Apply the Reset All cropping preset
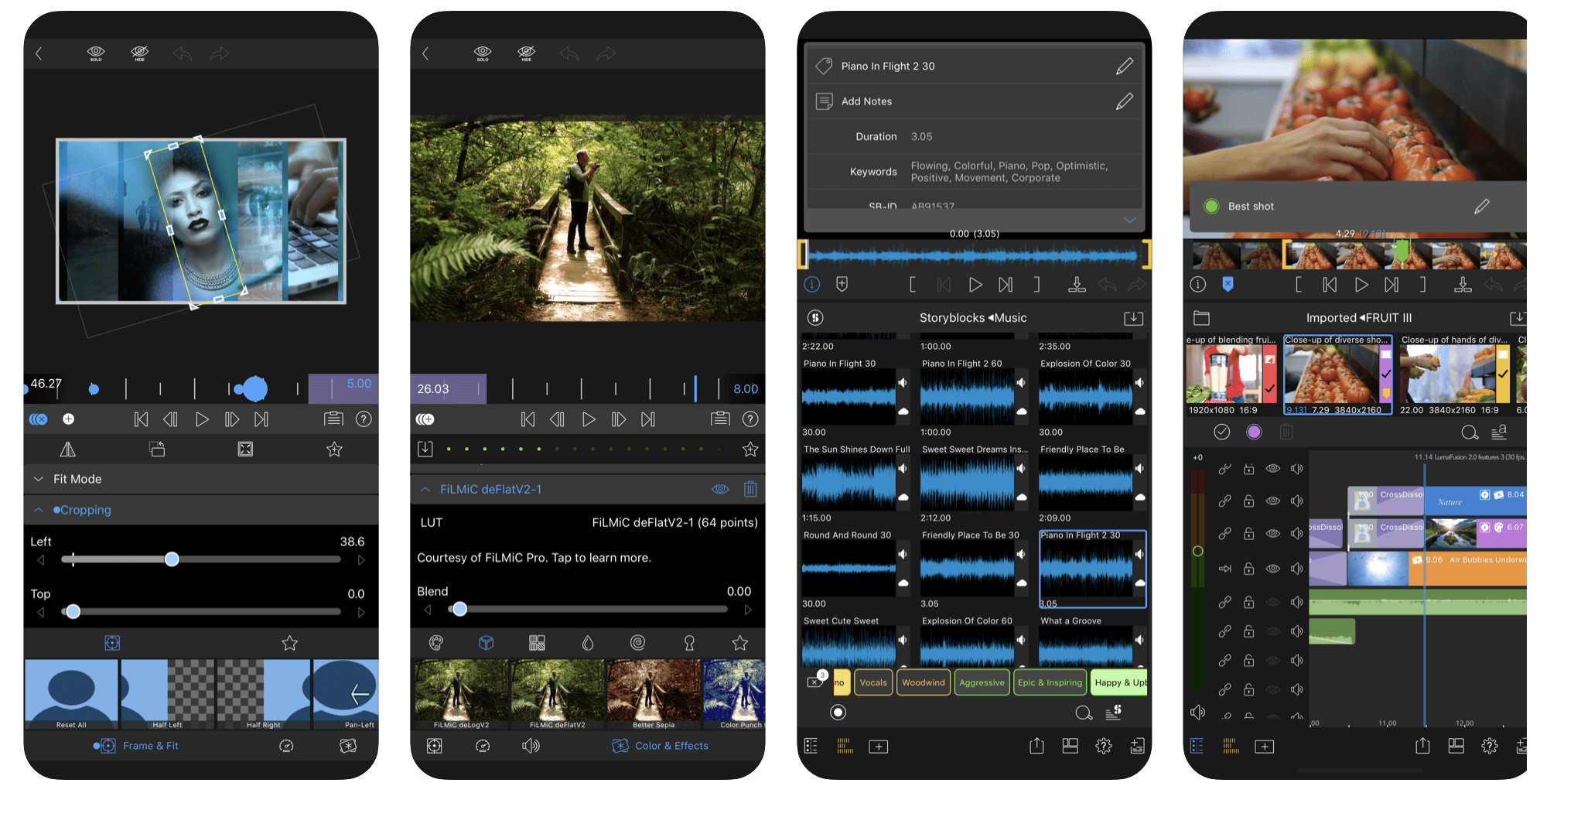This screenshot has width=1581, height=817. point(71,694)
